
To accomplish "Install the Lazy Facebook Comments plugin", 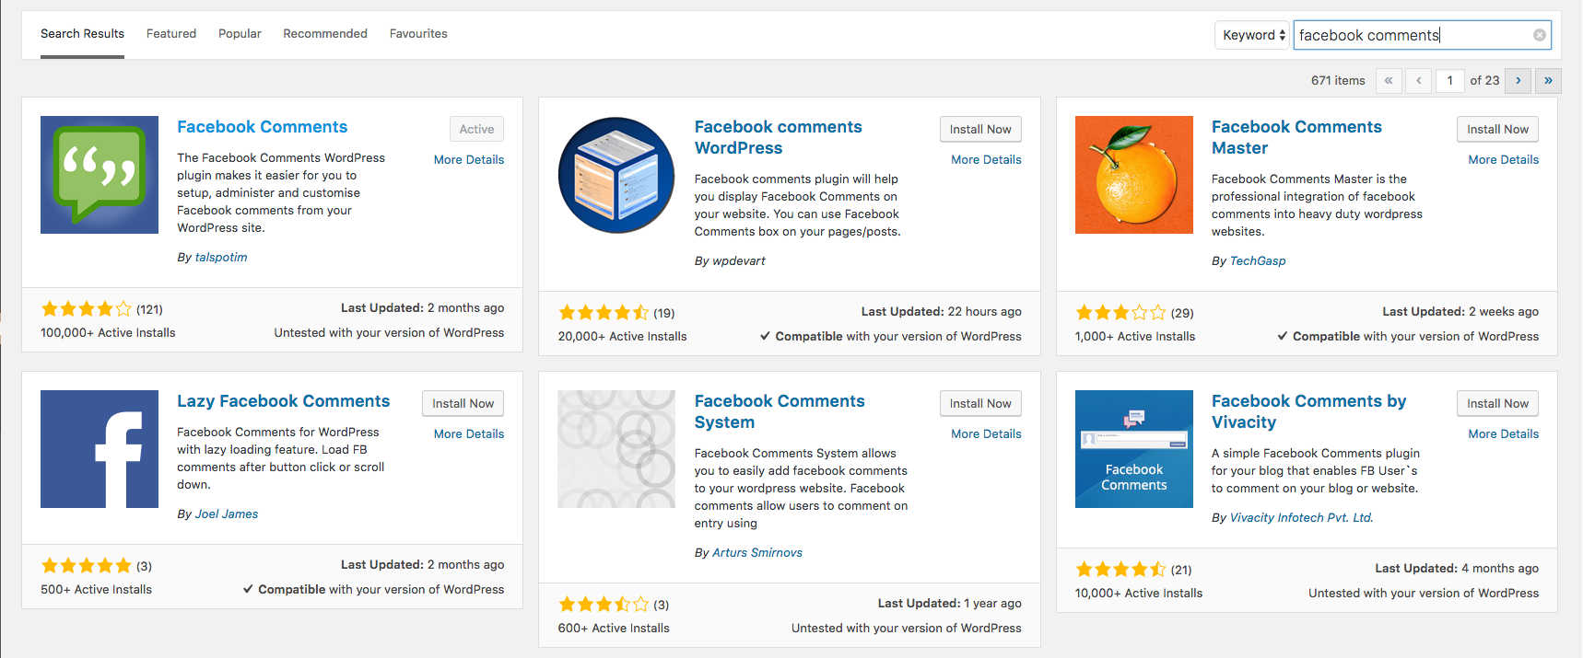I will coord(463,404).
